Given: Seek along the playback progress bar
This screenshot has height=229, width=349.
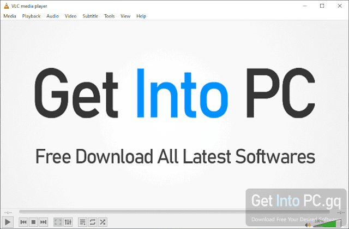Looking at the screenshot, I should coord(174,212).
